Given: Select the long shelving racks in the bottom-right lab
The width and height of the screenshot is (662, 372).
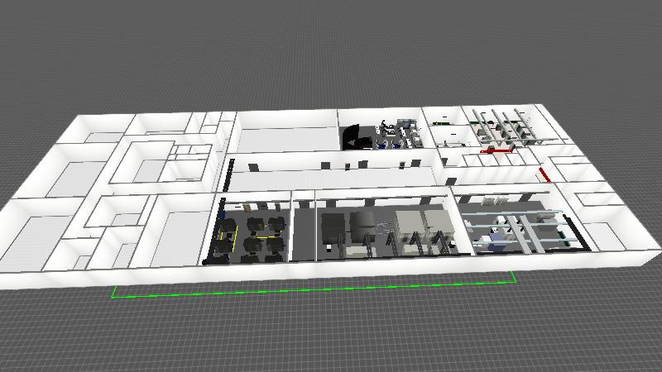Looking at the screenshot, I should [x=530, y=231].
